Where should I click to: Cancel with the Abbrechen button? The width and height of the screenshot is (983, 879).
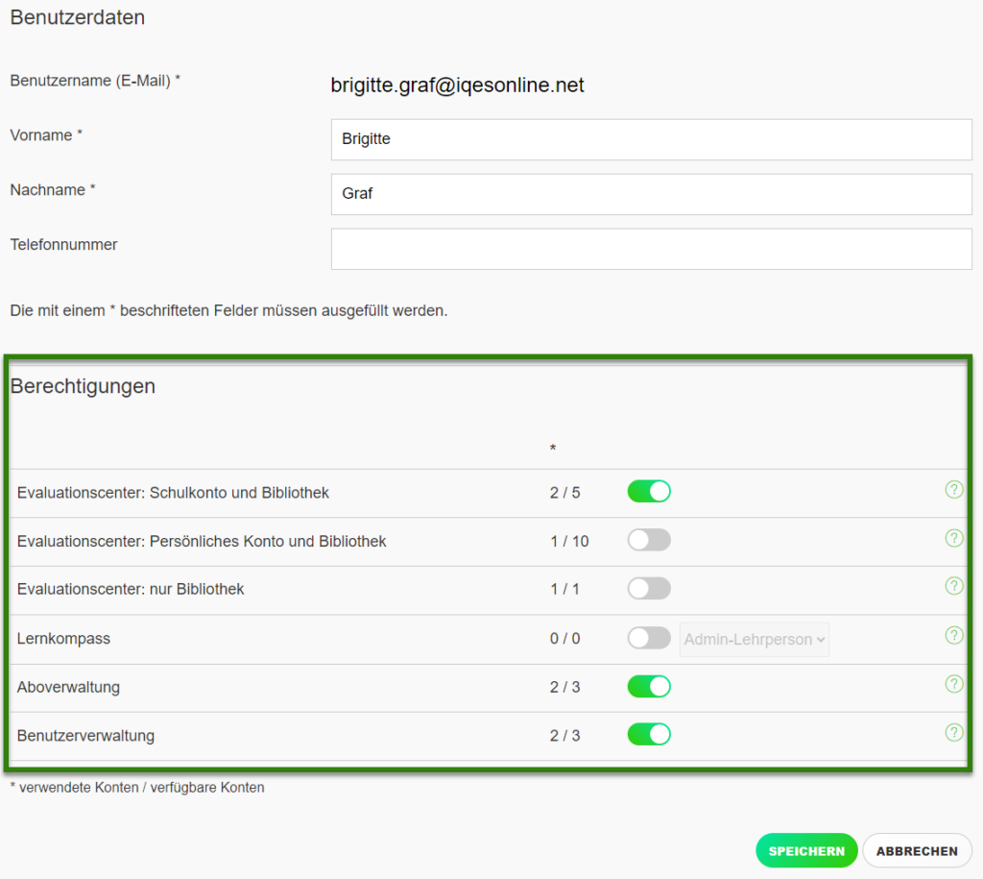917,851
